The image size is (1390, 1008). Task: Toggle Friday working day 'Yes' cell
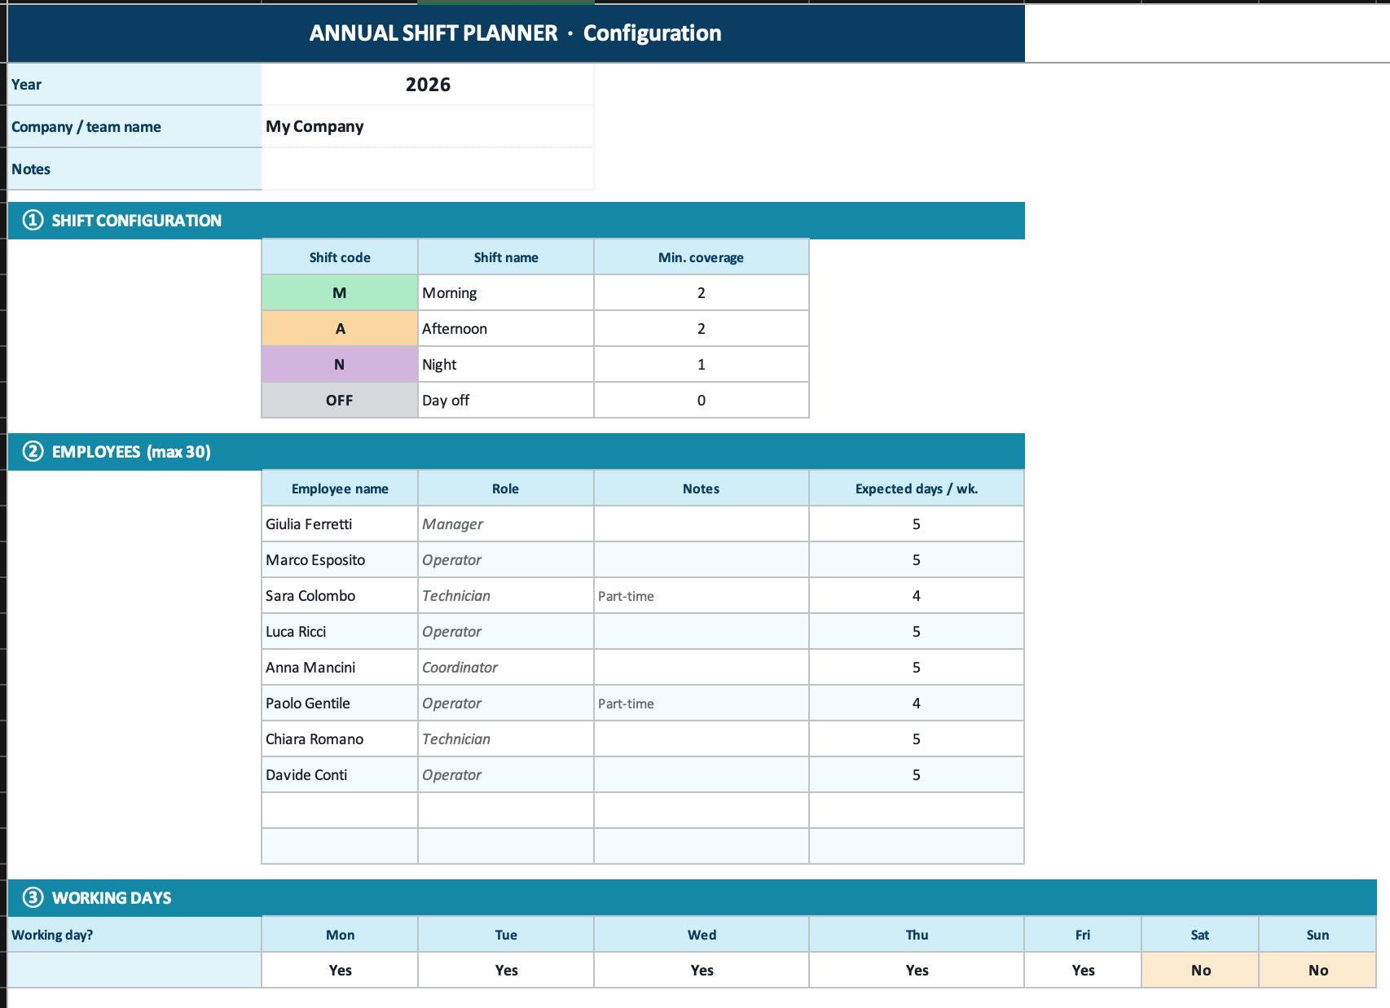(x=1083, y=971)
